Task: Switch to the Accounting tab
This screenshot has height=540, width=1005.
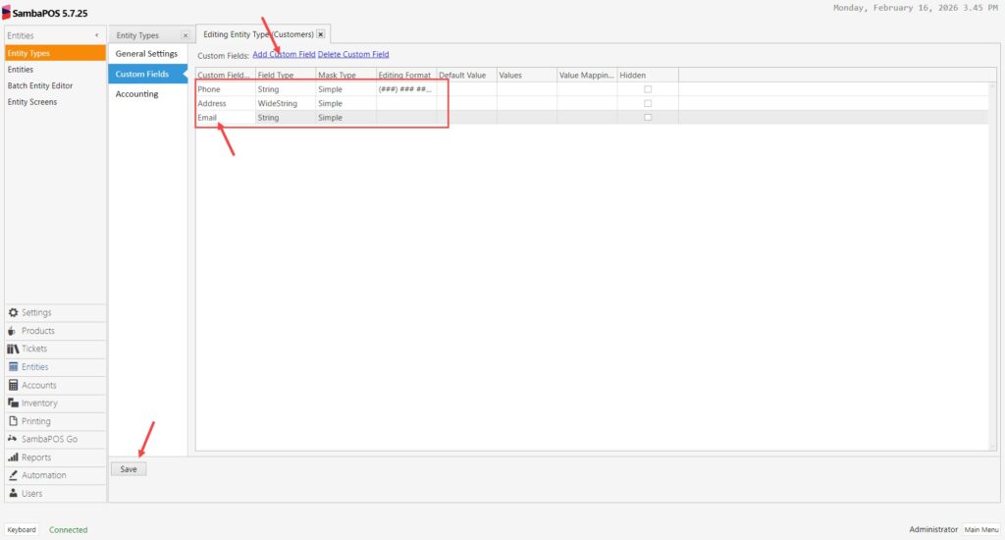Action: coord(137,94)
